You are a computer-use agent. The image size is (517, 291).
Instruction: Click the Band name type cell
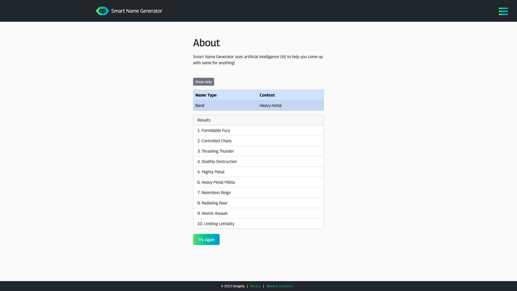click(200, 105)
